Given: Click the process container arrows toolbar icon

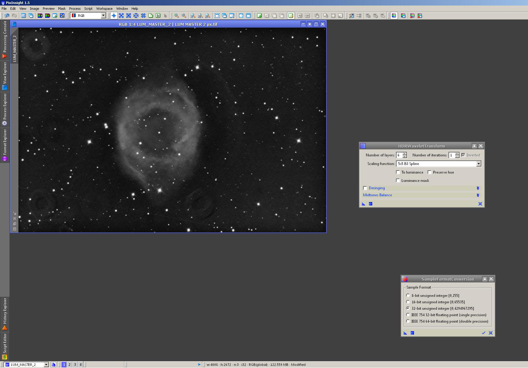Looking at the screenshot, I should click(x=351, y=16).
